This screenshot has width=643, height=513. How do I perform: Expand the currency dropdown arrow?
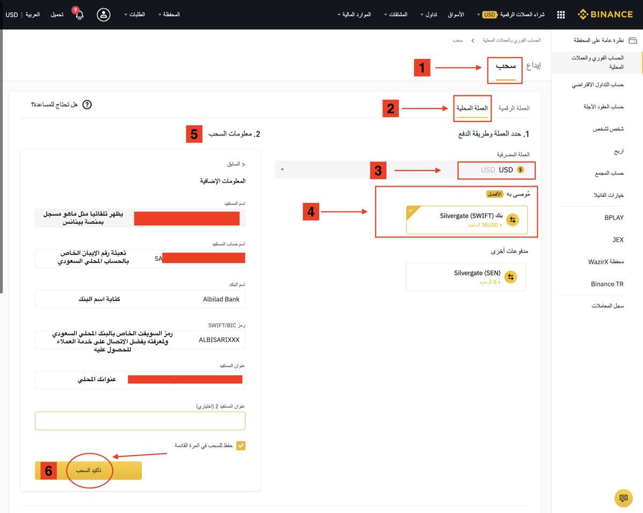[x=282, y=170]
